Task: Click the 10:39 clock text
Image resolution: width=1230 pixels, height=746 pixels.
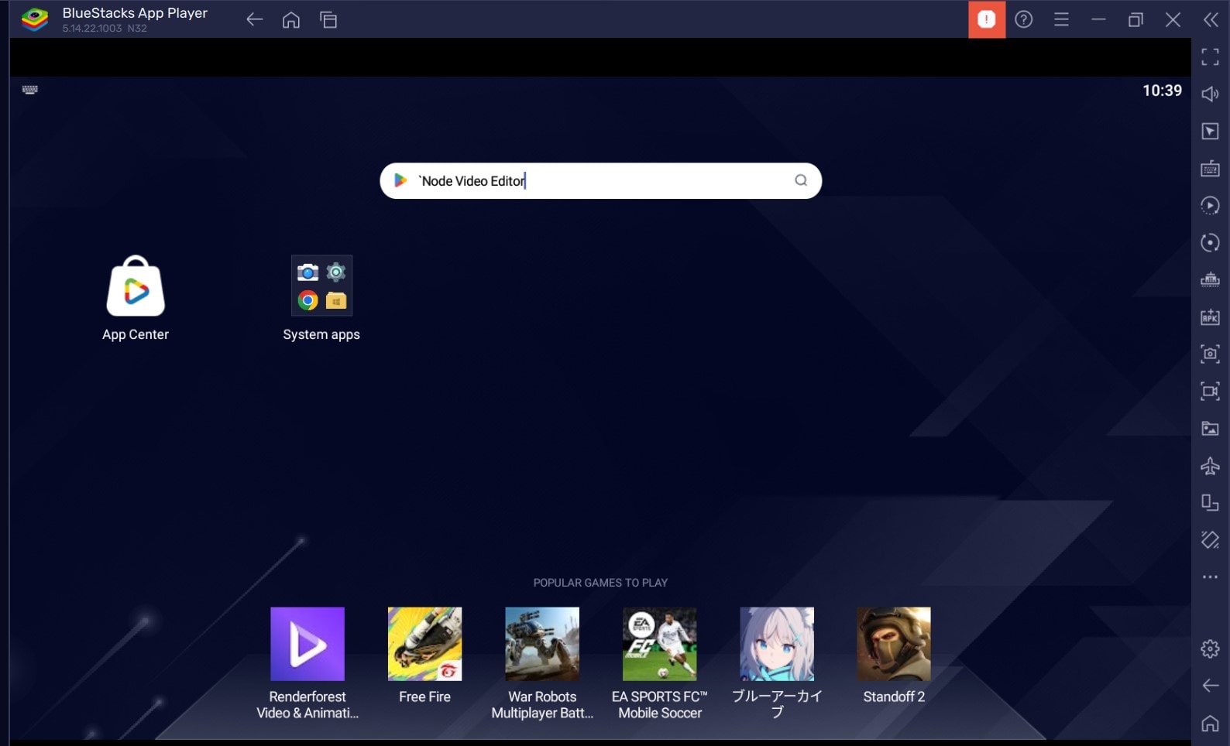Action: click(x=1162, y=91)
